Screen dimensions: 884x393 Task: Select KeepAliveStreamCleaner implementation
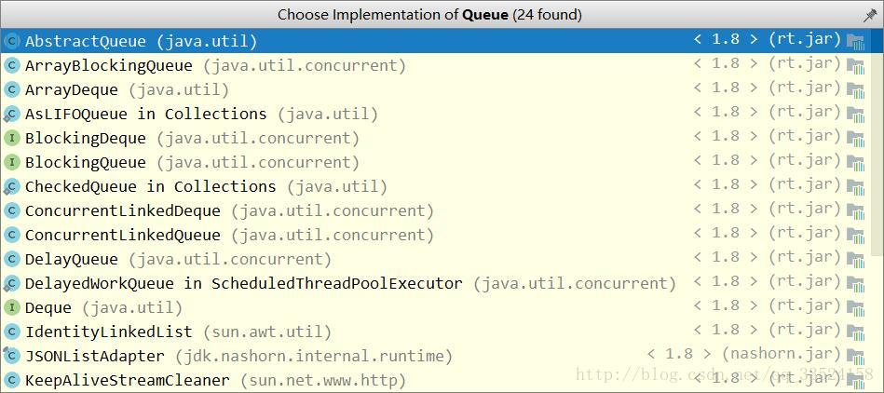437,381
